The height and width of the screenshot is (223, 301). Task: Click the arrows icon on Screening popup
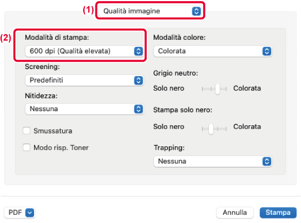(138, 80)
